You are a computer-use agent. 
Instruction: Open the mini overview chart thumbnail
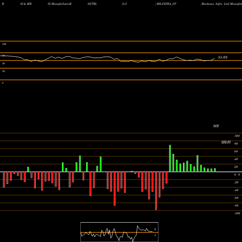(x=120, y=232)
